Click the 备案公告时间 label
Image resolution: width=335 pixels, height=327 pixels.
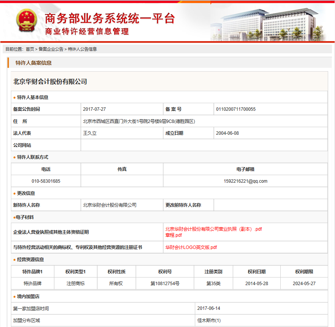pos(27,109)
